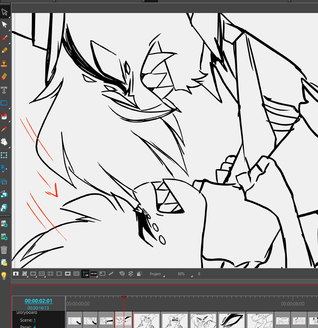Toggle the camera frame eye overlay

pos(85,274)
